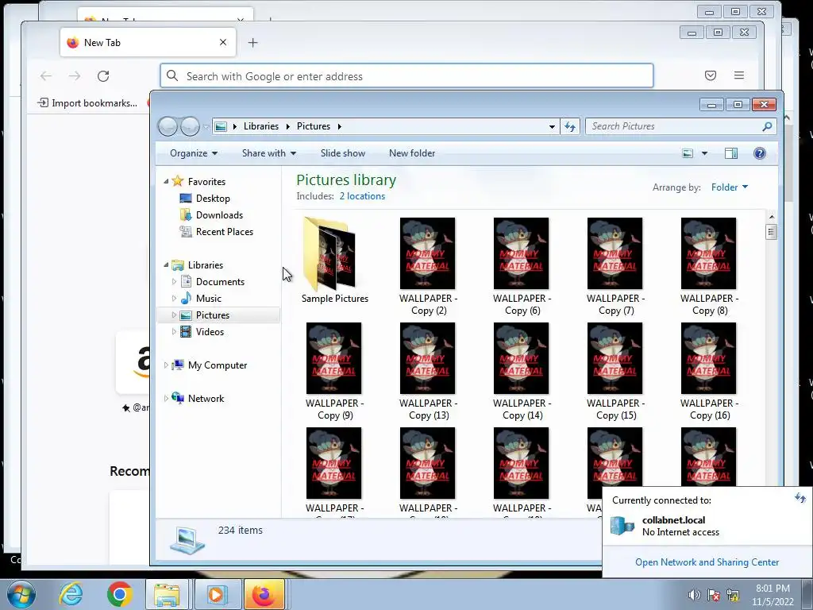
Task: Expand the Music library node
Action: click(x=174, y=299)
